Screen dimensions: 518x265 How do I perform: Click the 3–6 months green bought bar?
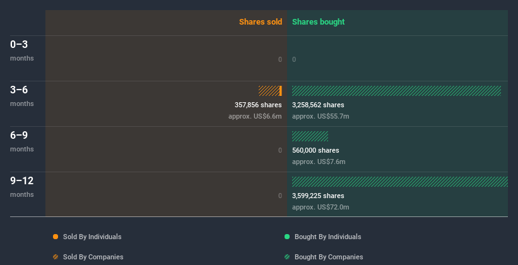[396, 91]
